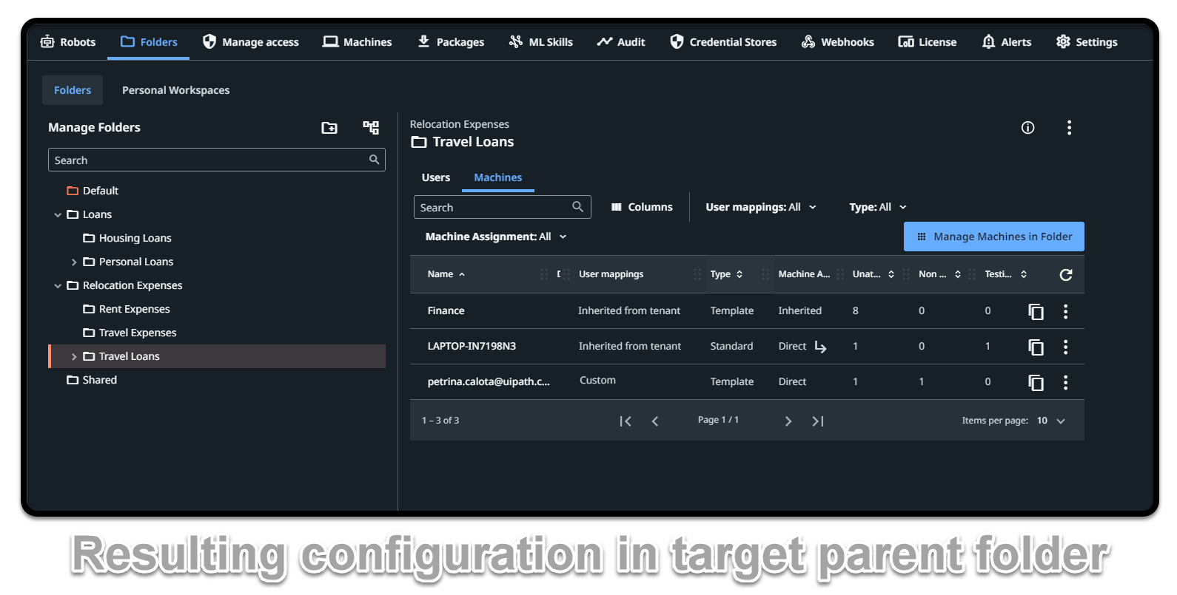Open the Webhooks page
The width and height of the screenshot is (1177, 595).
click(x=837, y=42)
